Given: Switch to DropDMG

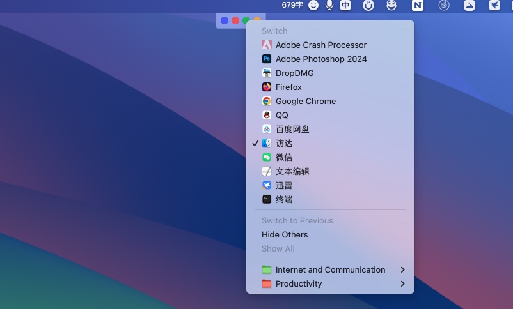Looking at the screenshot, I should (330, 73).
